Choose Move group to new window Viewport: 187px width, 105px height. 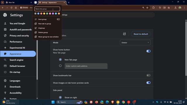point(47,37)
